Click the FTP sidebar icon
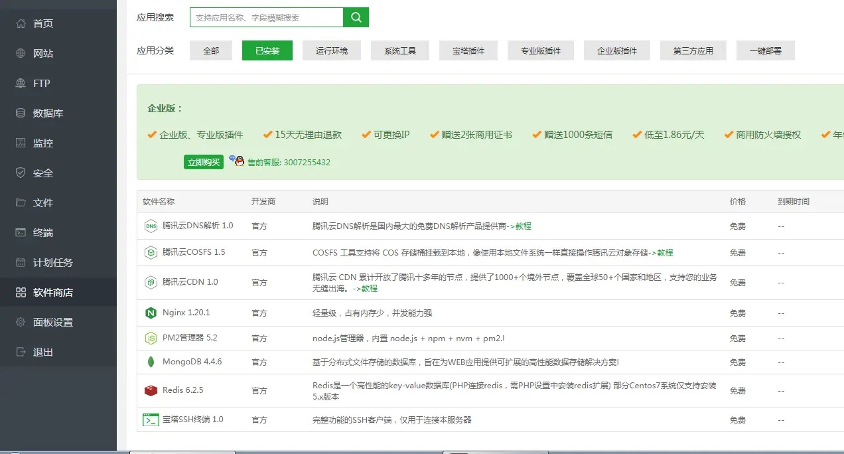Screen dimensions: 844x454 coord(21,83)
